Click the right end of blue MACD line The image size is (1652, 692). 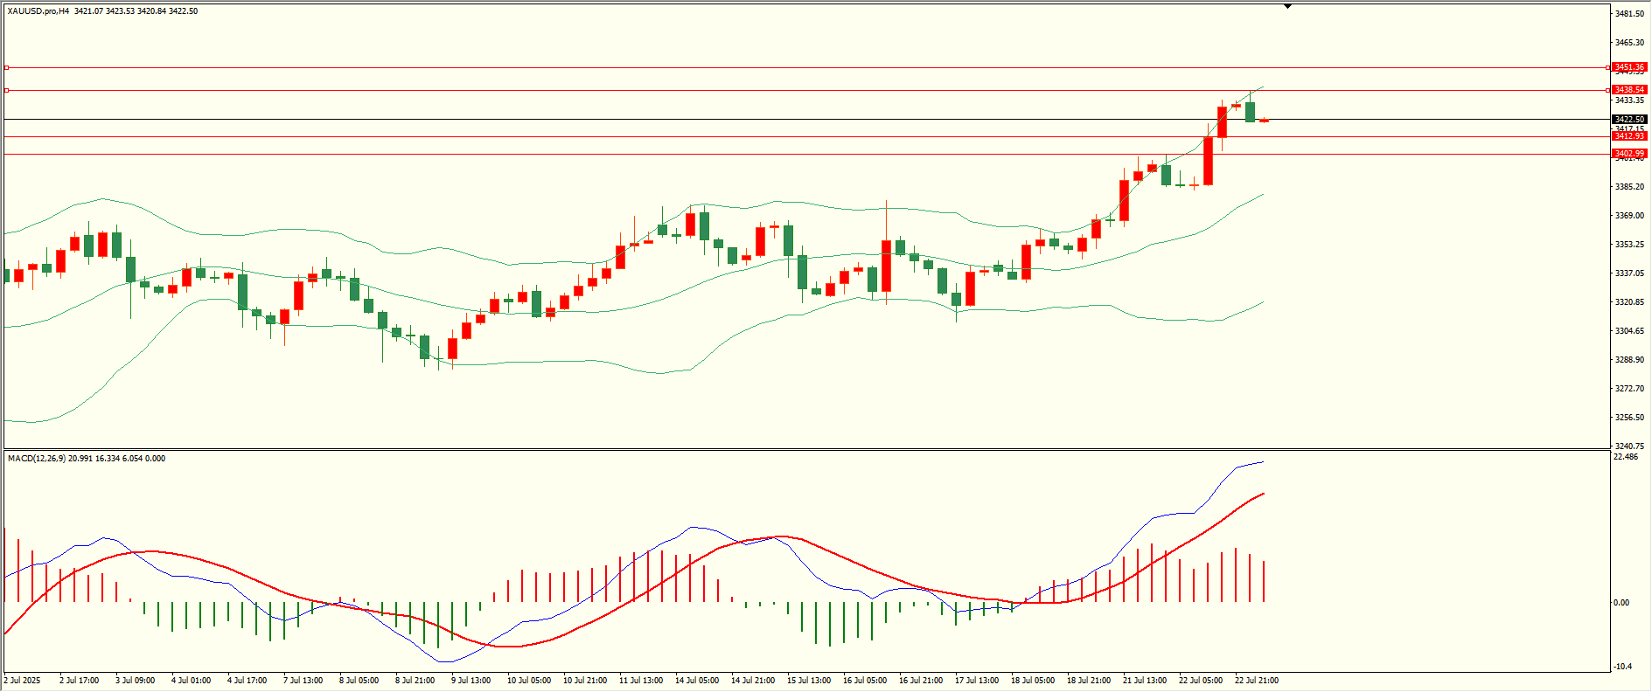[1263, 462]
